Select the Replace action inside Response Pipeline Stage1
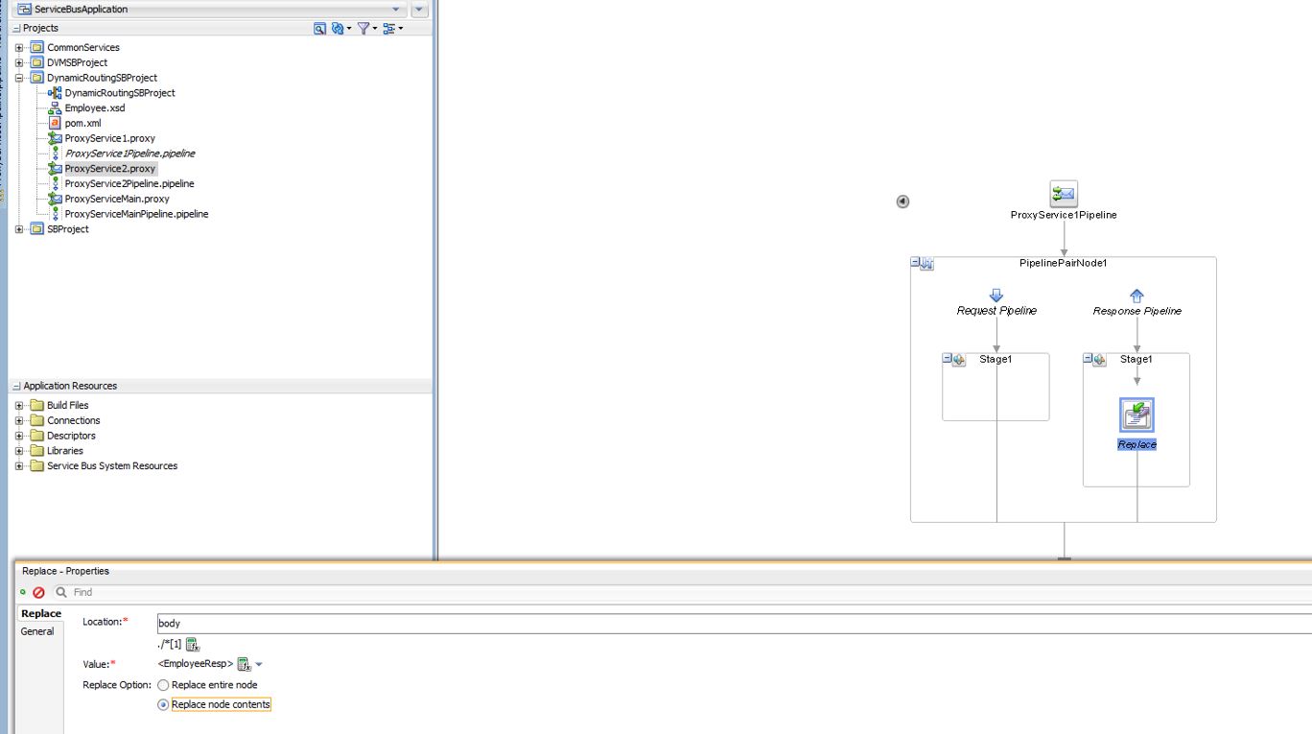The image size is (1312, 734). coord(1136,414)
